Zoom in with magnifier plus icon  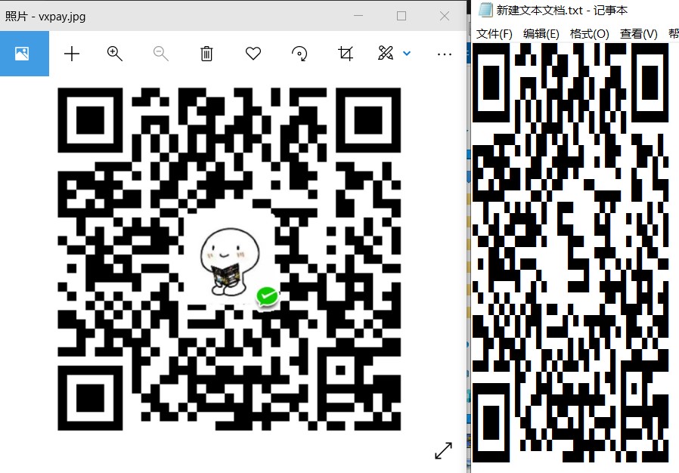point(115,54)
